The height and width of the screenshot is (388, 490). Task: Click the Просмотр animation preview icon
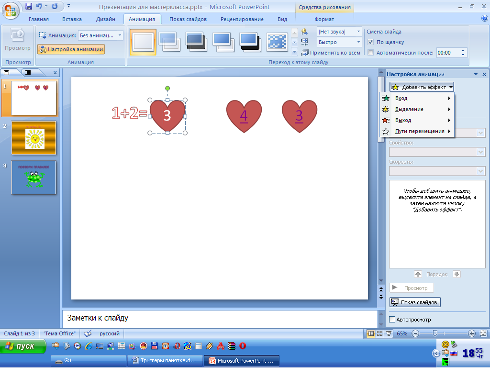(x=18, y=40)
